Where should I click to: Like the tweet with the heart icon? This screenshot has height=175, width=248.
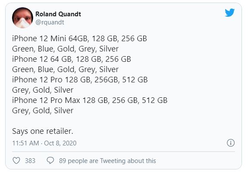(x=16, y=161)
